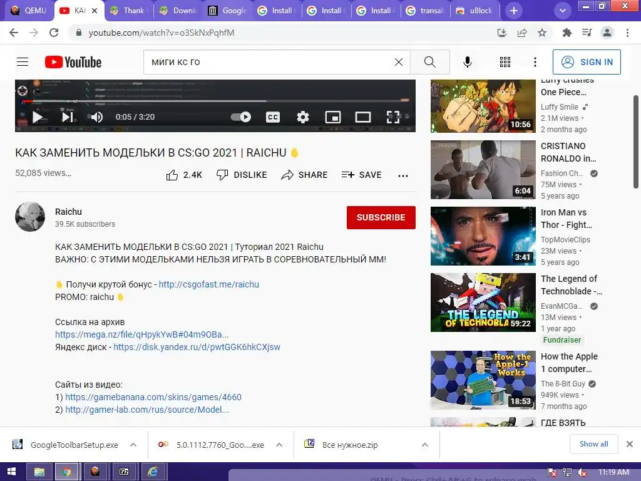The image size is (641, 481).
Task: Open csgofast.me/raichu link
Action: tap(209, 284)
